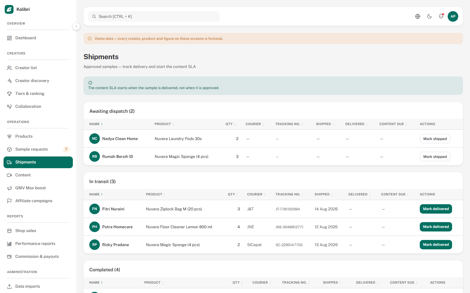Click the Dashboard grid icon
Viewport: 470px width, 293px height.
9,38
